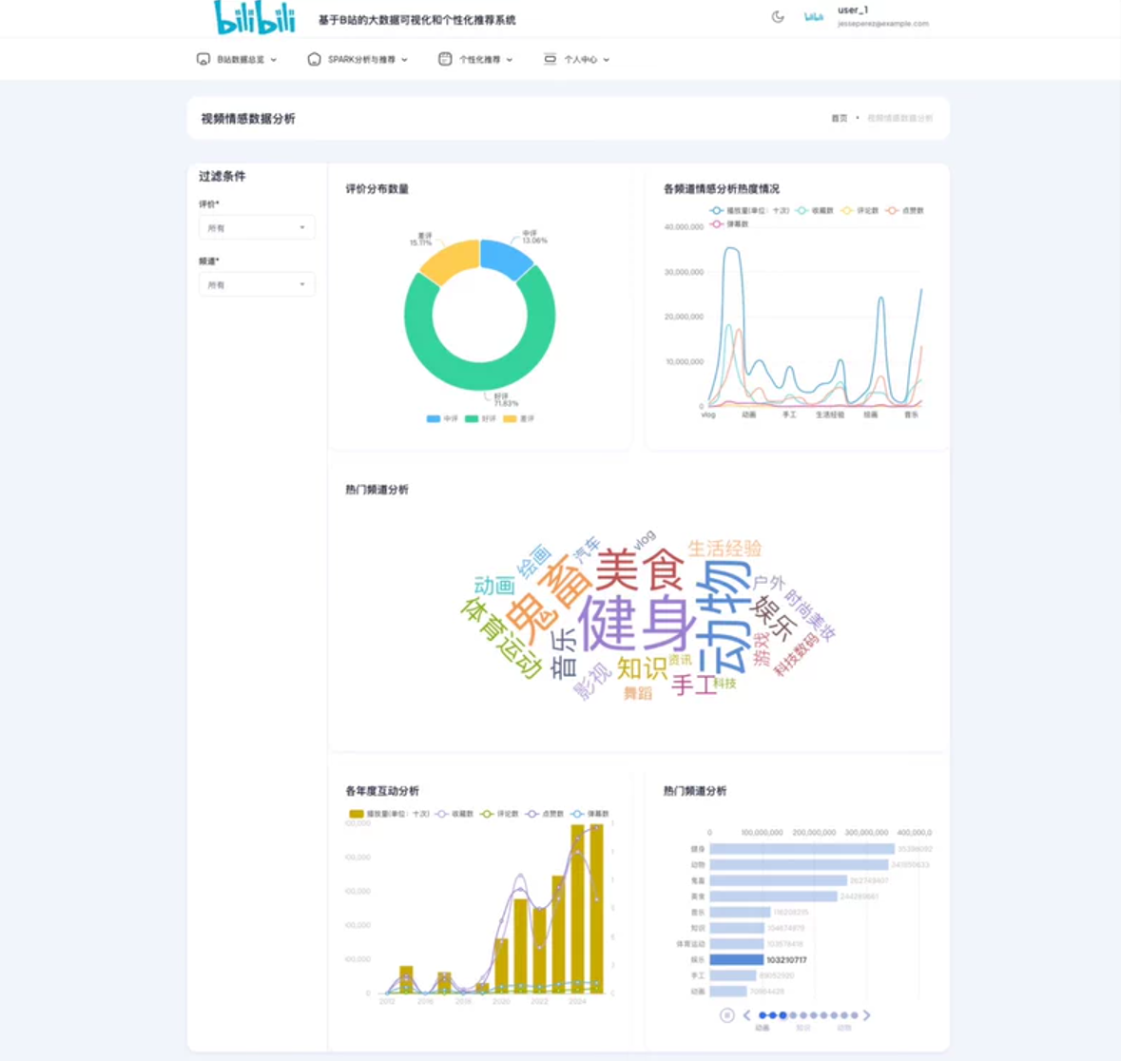Click the SPARK分析与推荐 menu icon
The height and width of the screenshot is (1061, 1121).
coord(314,59)
